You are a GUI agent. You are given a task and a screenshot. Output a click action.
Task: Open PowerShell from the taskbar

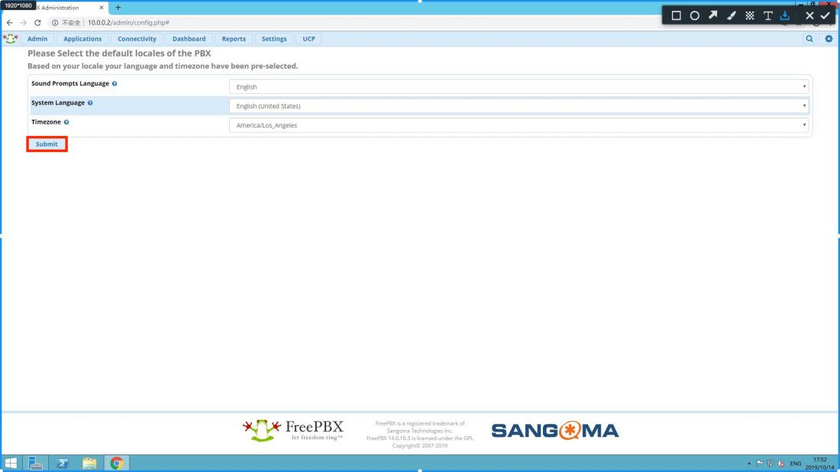[63, 462]
